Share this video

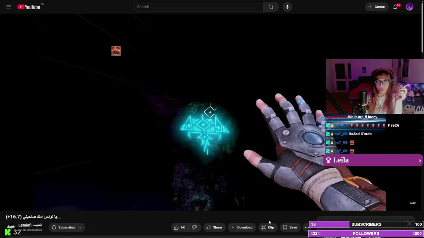coord(214,227)
